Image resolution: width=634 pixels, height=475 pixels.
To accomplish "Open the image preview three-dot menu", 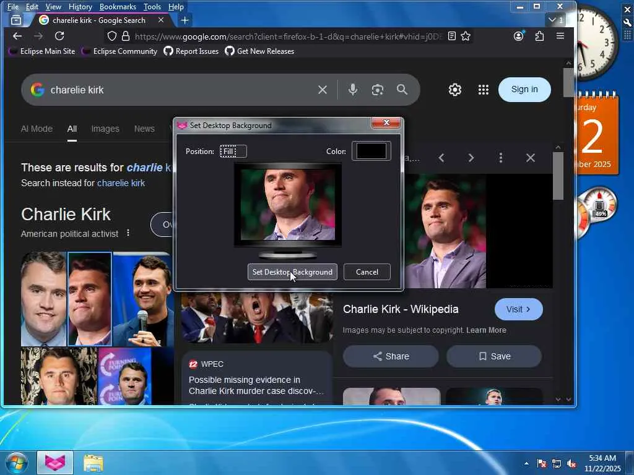I will 500,158.
